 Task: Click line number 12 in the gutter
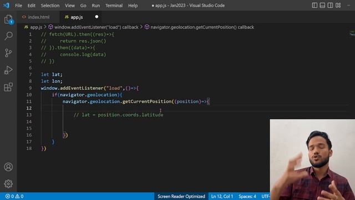coord(29,108)
